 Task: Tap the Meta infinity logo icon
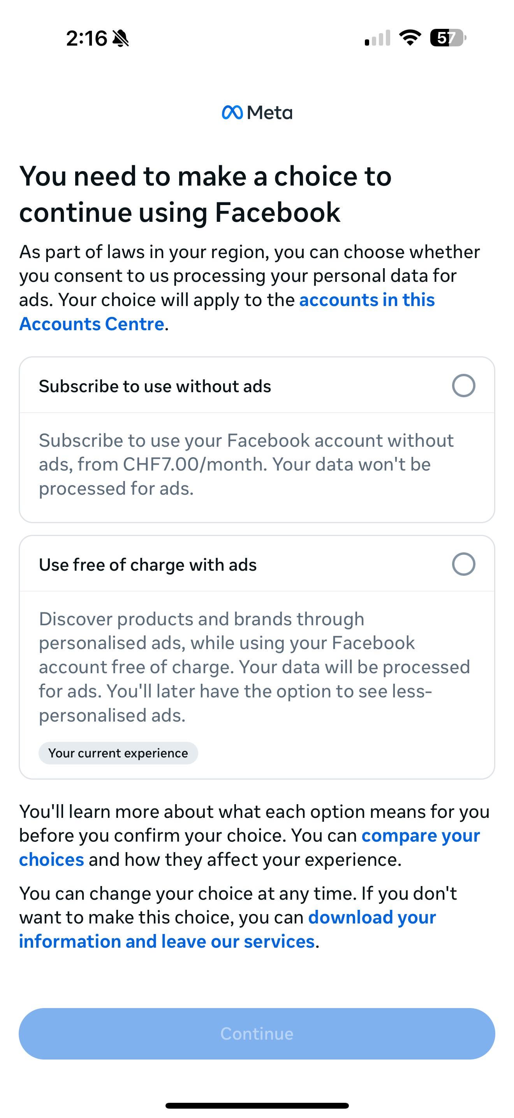232,113
